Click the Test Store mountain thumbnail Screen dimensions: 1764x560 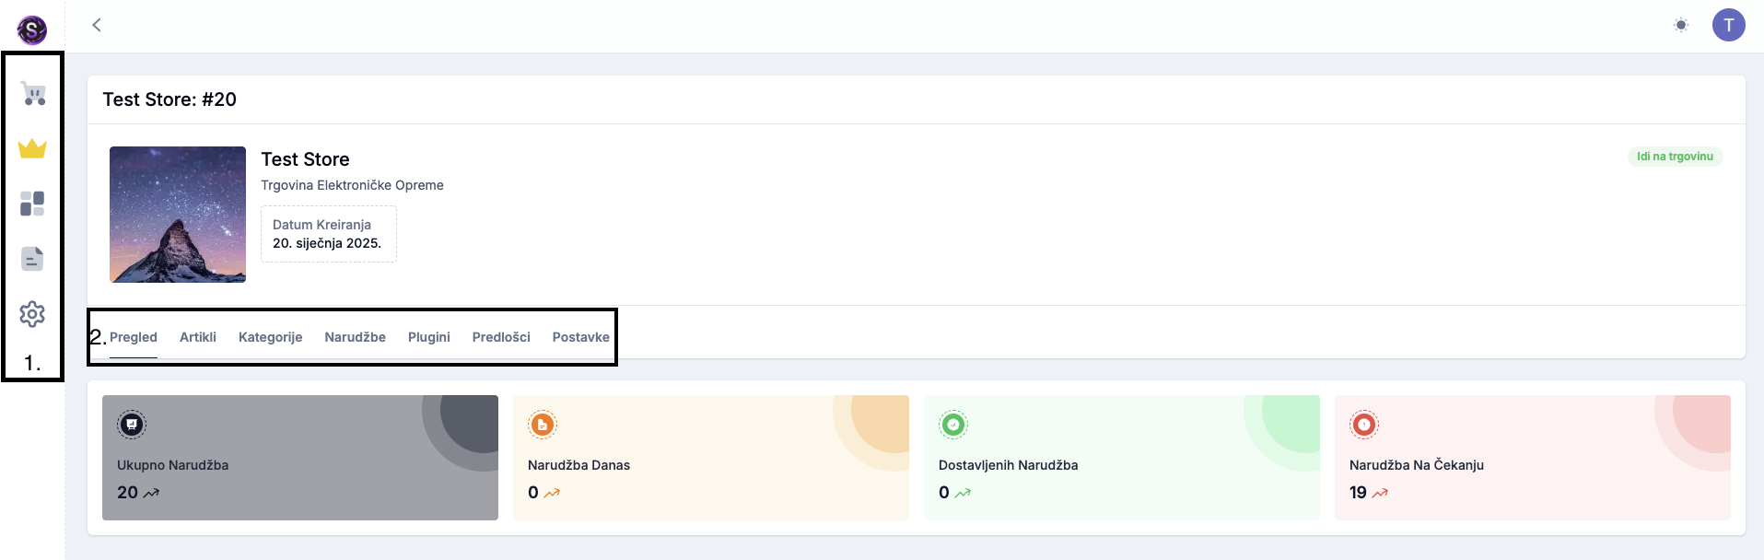click(x=177, y=215)
